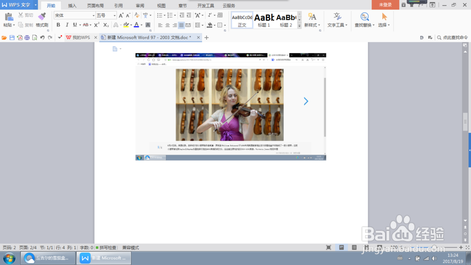471x265 pixels.
Task: Expand the styles gallery list
Action: point(300,26)
